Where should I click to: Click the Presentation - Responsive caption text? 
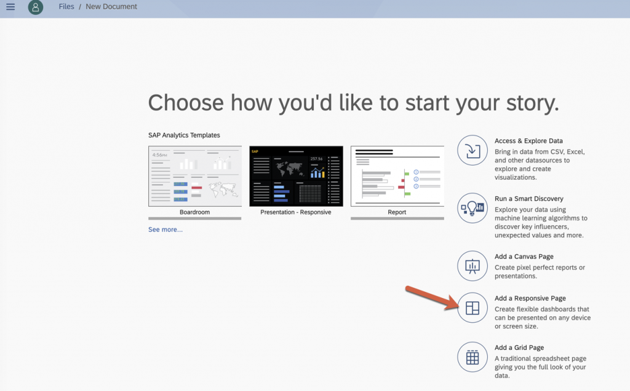coord(296,212)
